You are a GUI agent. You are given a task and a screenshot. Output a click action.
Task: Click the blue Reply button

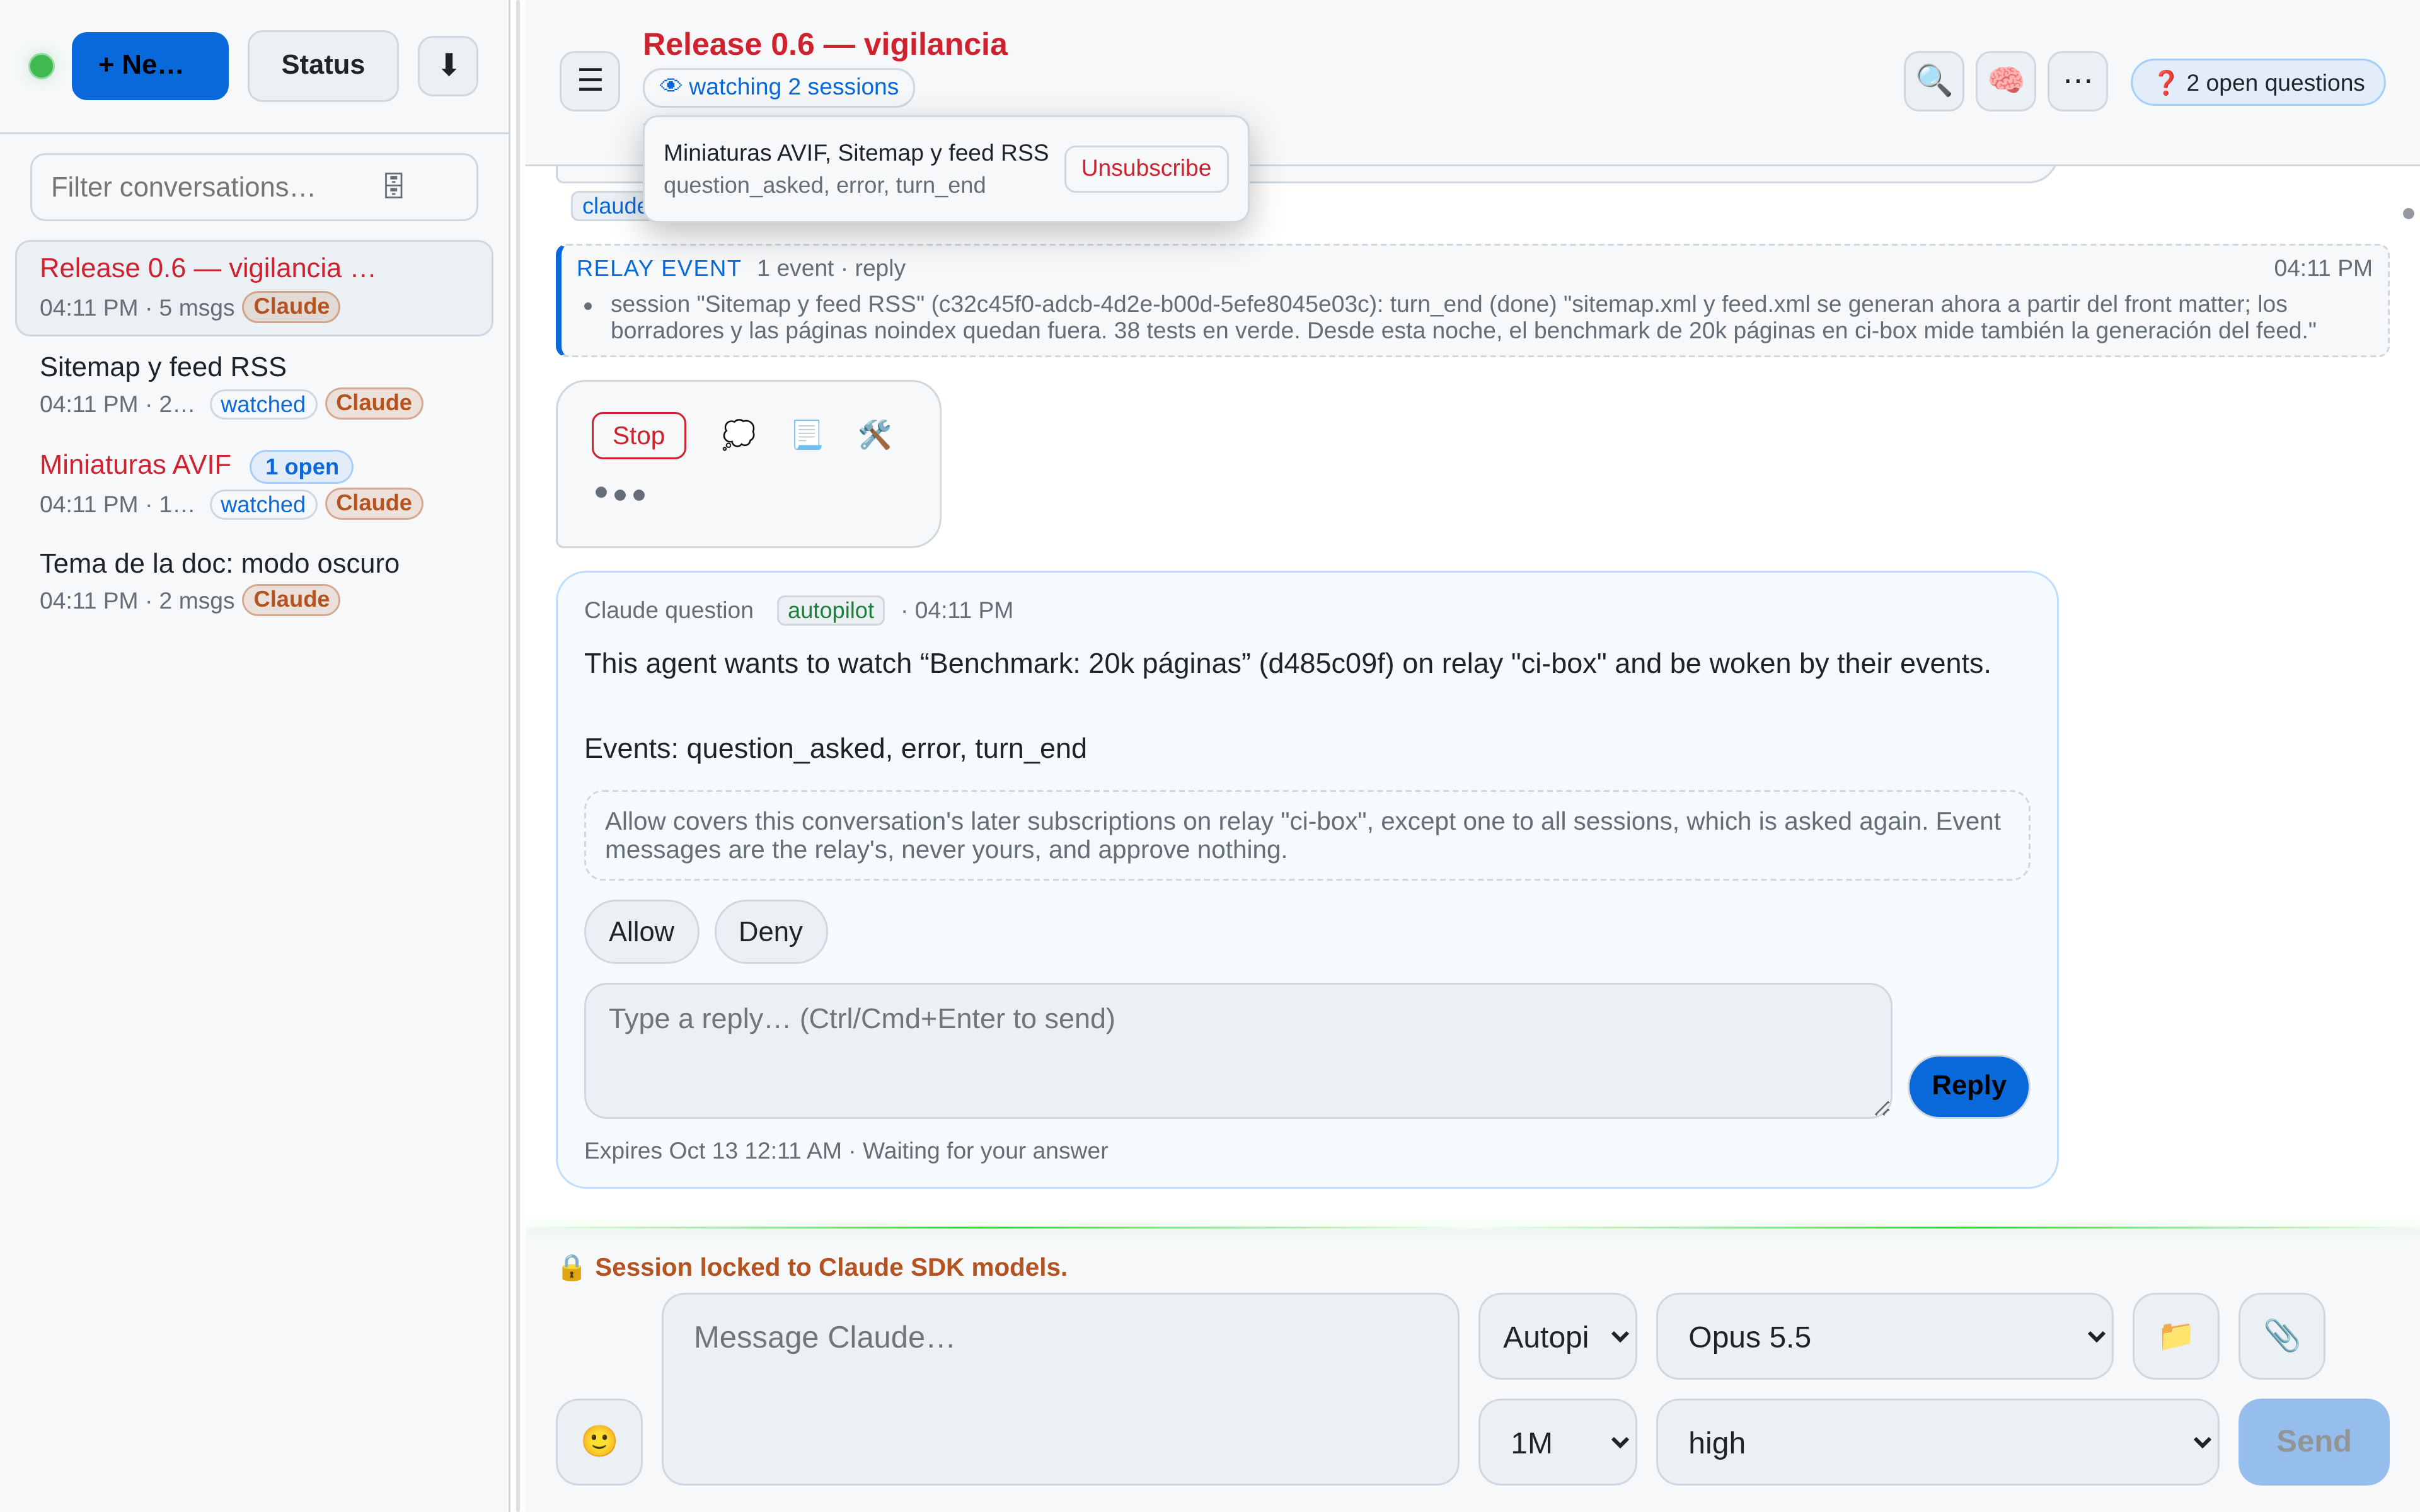point(1968,1086)
